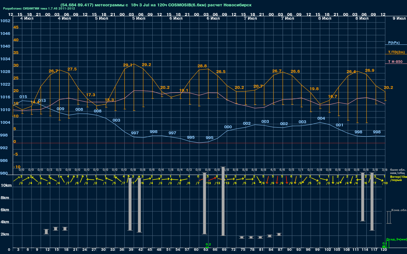The height and width of the screenshot is (254, 407).
Task: Click the temperature value 17.3
Action: [91, 95]
